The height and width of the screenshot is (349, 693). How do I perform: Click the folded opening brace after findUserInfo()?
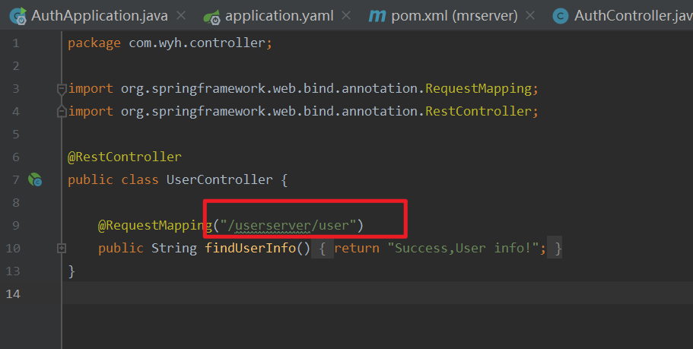point(323,249)
